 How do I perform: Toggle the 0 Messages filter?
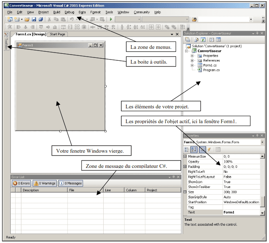71,183
